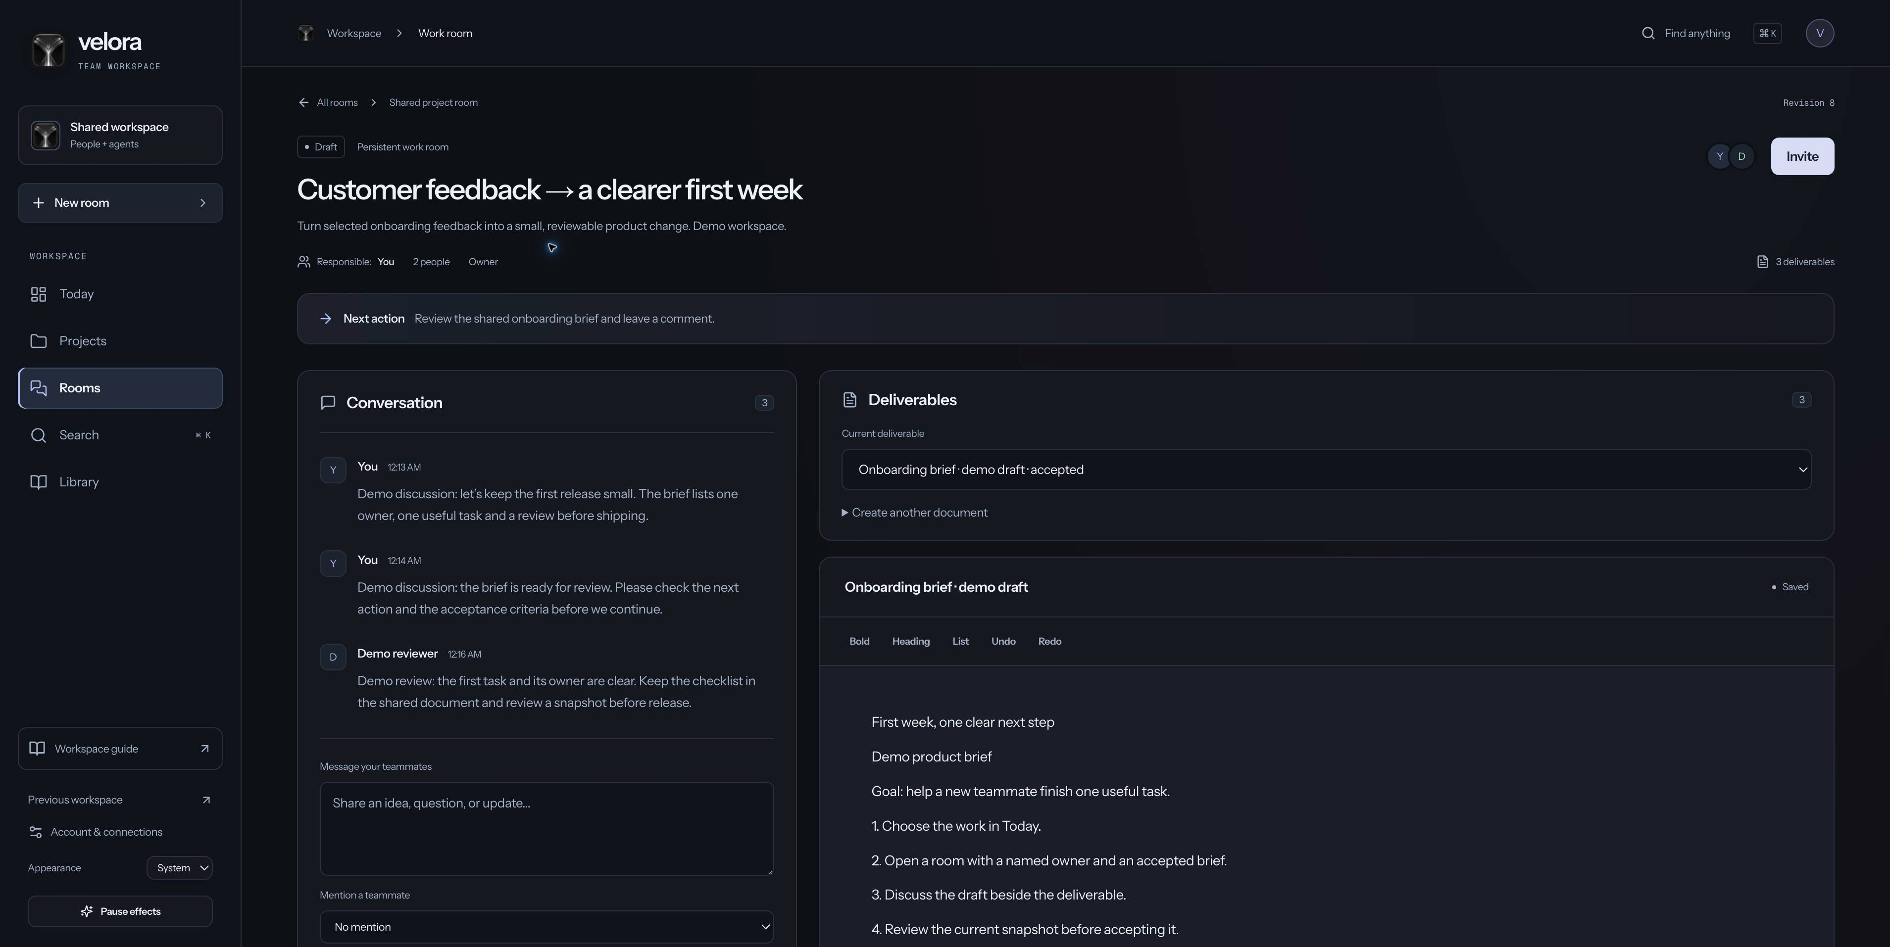1890x947 pixels.
Task: Click Redo in the editor toolbar
Action: coord(1049,641)
